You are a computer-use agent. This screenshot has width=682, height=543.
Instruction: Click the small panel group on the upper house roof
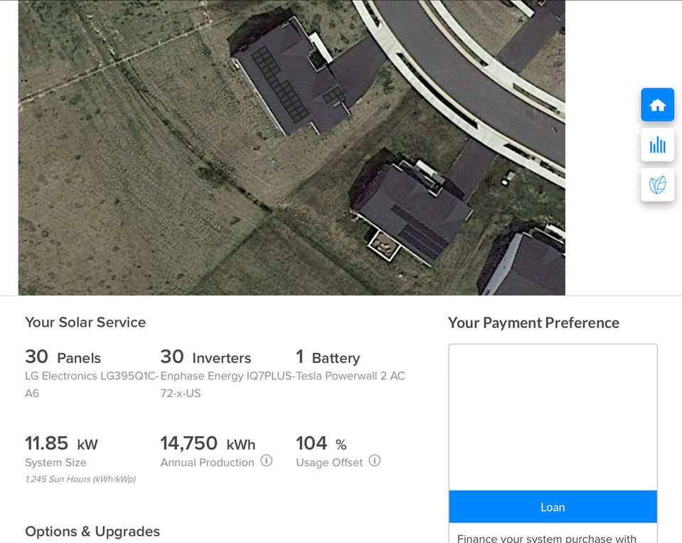click(333, 96)
